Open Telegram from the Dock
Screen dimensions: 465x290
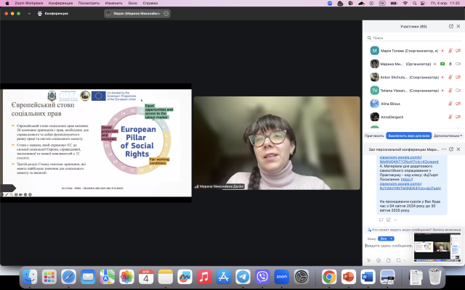tap(243, 276)
